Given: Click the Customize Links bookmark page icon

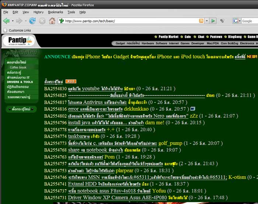Looking at the screenshot, I should pyautogui.click(x=6, y=30).
